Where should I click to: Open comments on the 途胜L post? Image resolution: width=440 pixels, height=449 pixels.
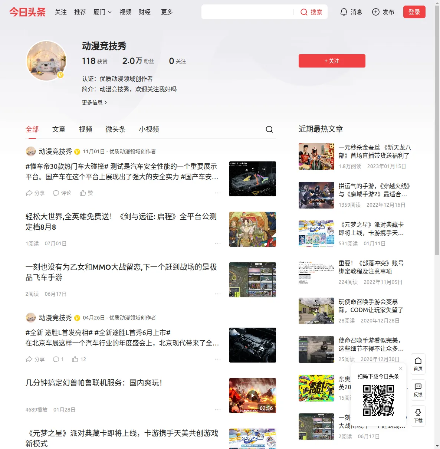point(58,359)
